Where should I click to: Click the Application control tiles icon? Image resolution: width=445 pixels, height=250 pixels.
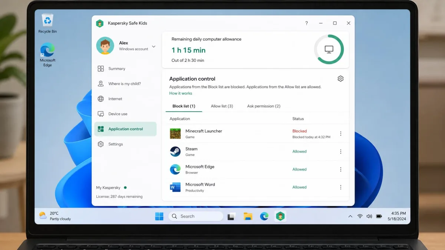pos(100,129)
